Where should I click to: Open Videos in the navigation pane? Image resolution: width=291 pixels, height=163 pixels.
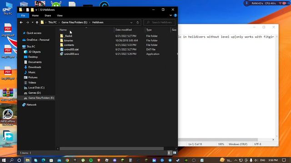[32, 82]
